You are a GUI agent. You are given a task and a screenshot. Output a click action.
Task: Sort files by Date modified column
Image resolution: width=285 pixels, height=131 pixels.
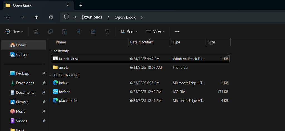[141, 42]
